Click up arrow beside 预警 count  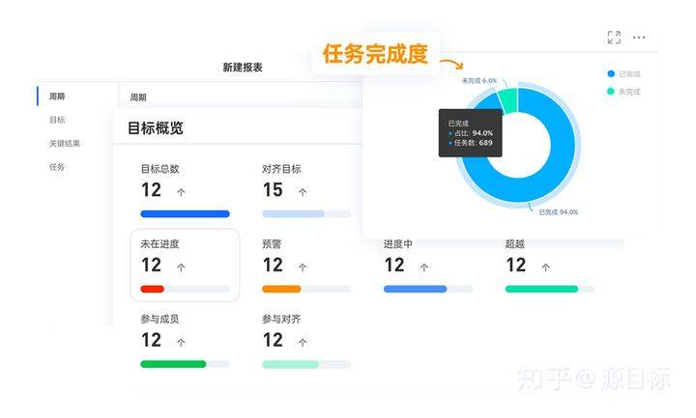303,267
